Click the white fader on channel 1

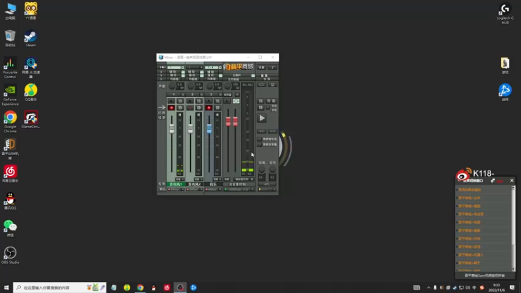coord(172,128)
